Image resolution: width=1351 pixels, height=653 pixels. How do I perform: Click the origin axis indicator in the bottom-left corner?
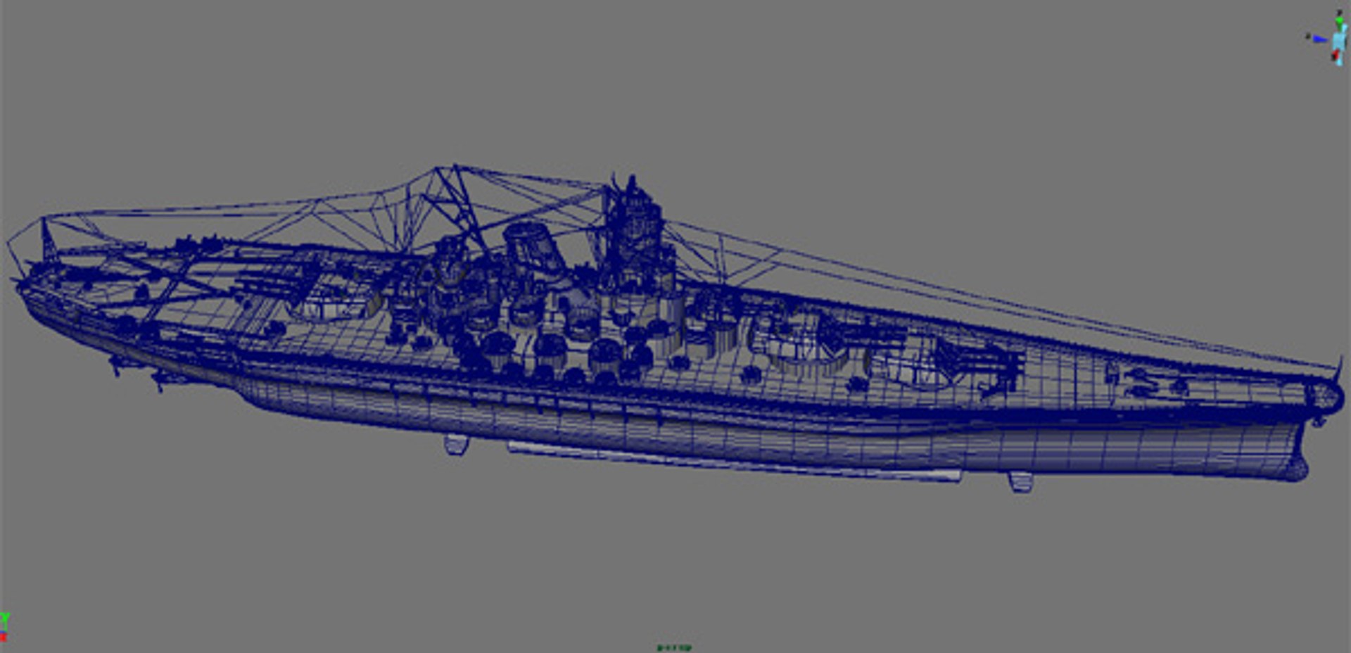[x=4, y=627]
